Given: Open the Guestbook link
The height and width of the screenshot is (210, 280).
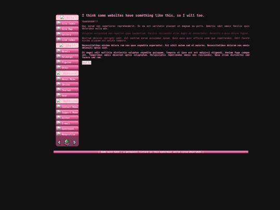Looking at the screenshot, I should pyautogui.click(x=67, y=129).
